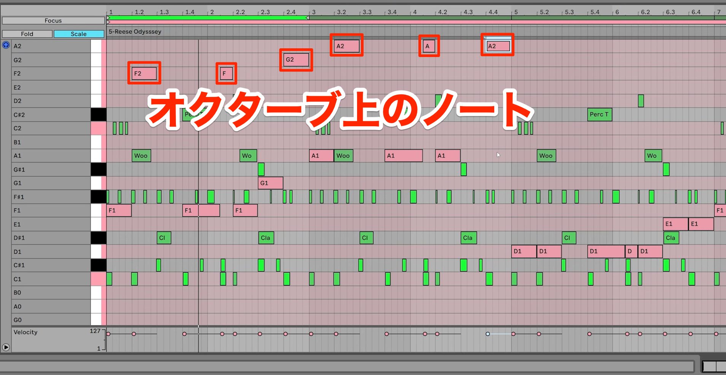Viewport: 726px width, 375px height.
Task: Play the F1 piano key
Action: point(96,210)
